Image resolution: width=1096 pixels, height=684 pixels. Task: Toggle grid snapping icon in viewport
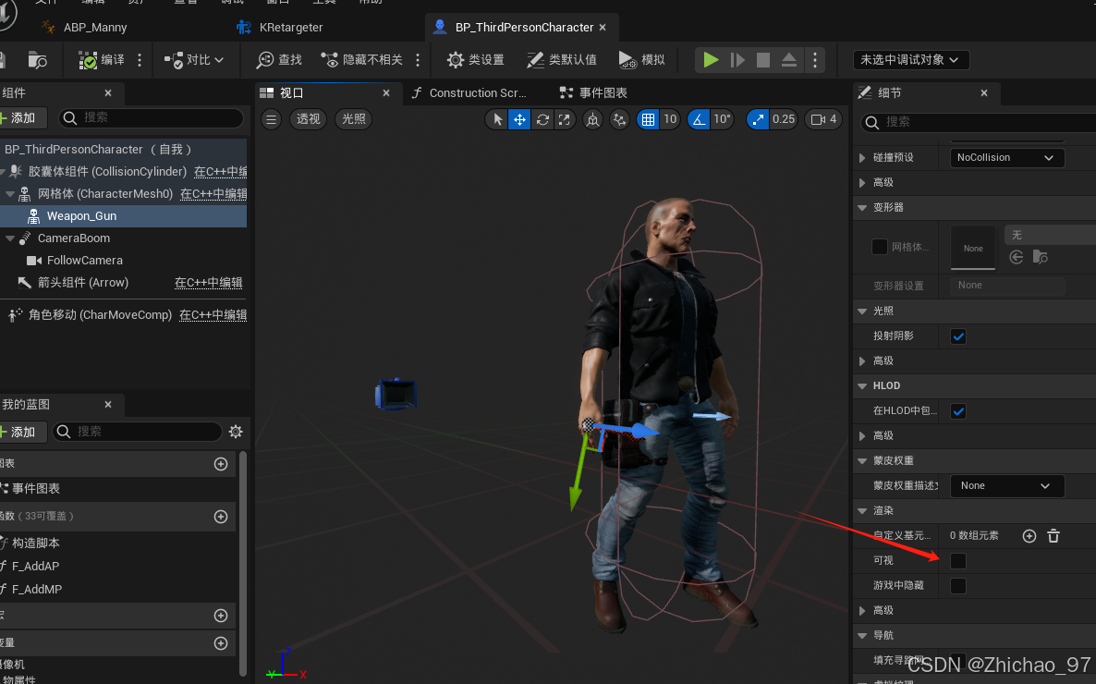point(648,119)
